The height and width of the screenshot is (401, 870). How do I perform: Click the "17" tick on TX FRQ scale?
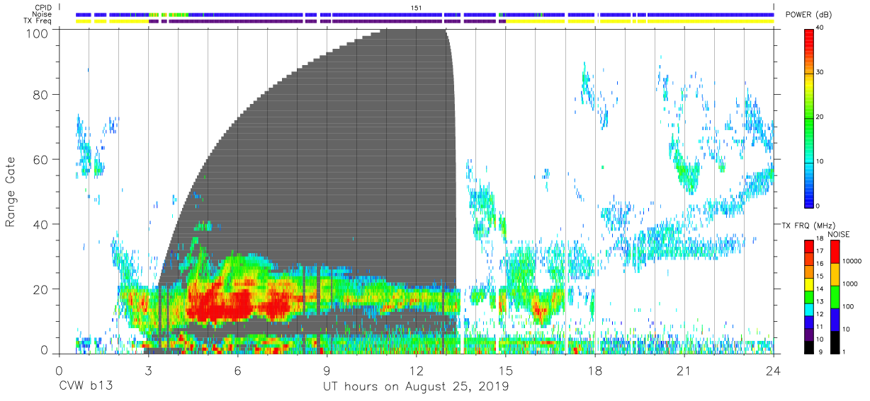point(821,251)
